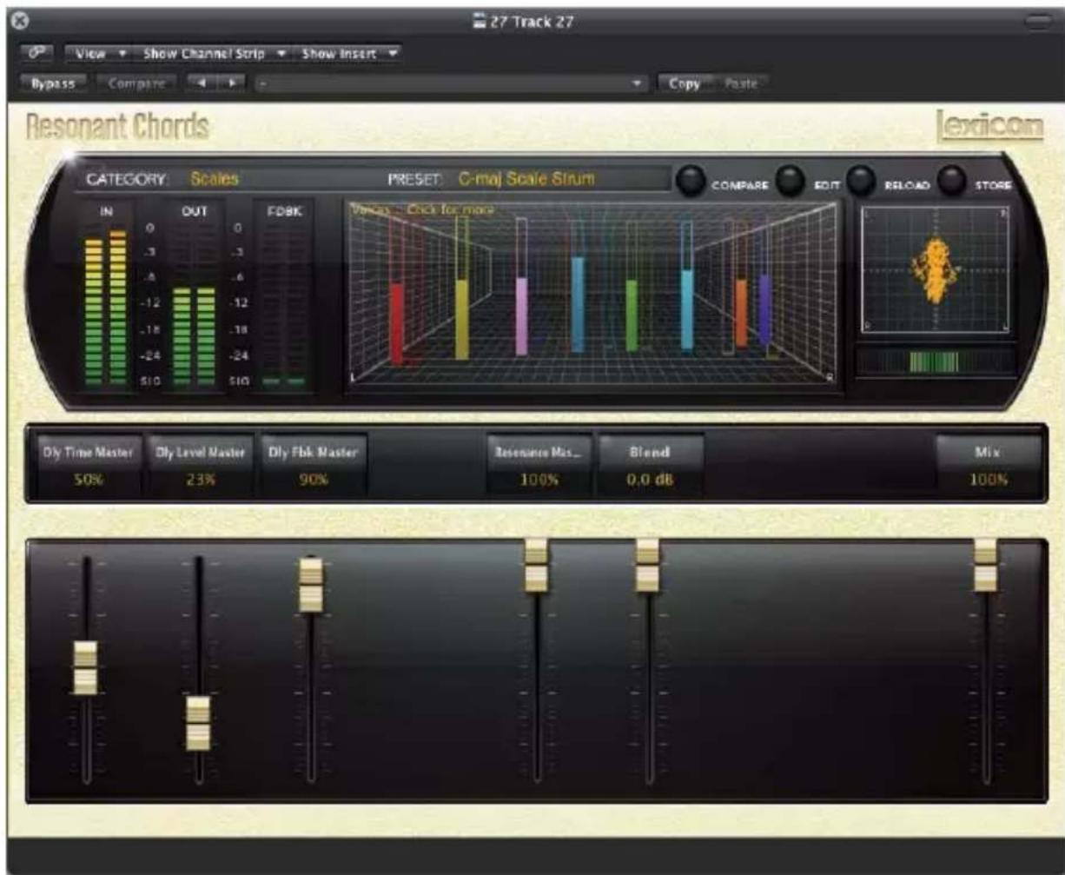The width and height of the screenshot is (1065, 875).
Task: Click the Blend fader handle
Action: pos(647,566)
